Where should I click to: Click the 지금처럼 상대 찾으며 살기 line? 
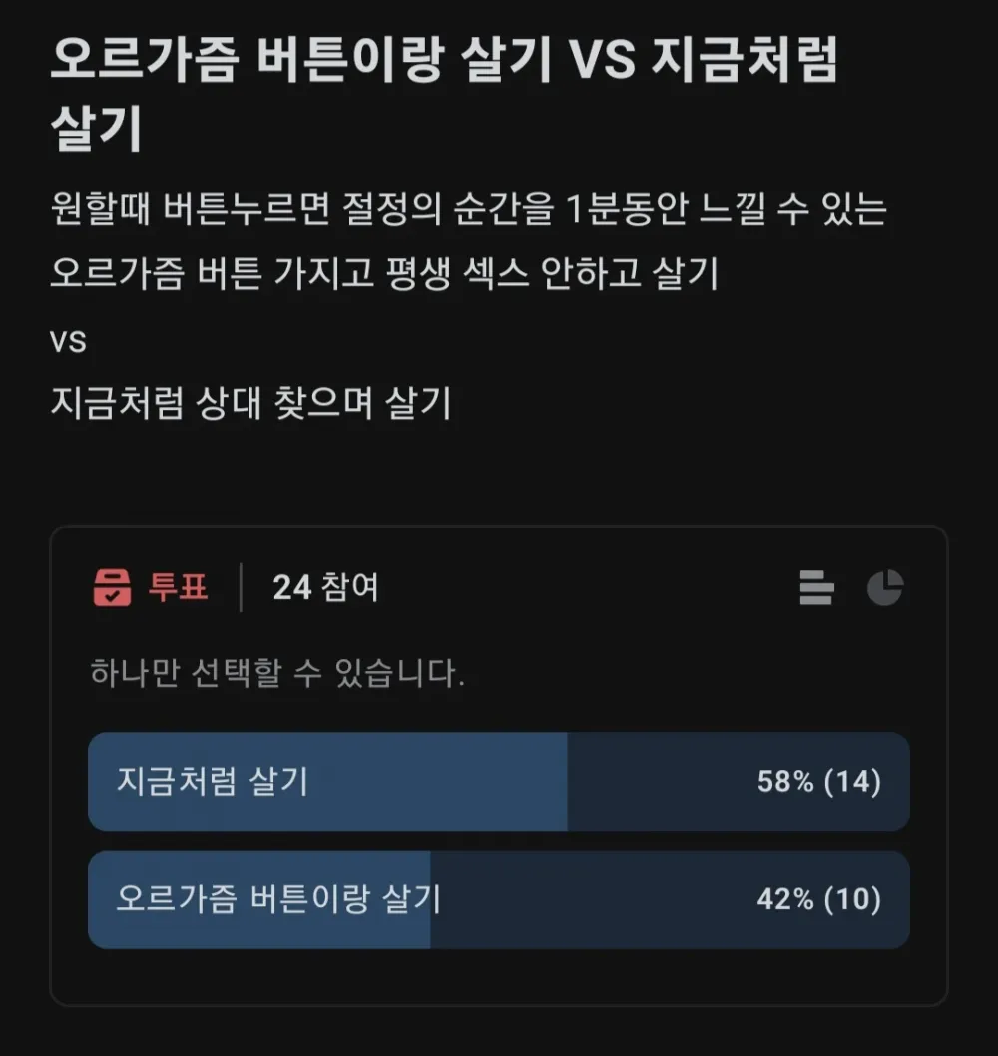tap(250, 404)
